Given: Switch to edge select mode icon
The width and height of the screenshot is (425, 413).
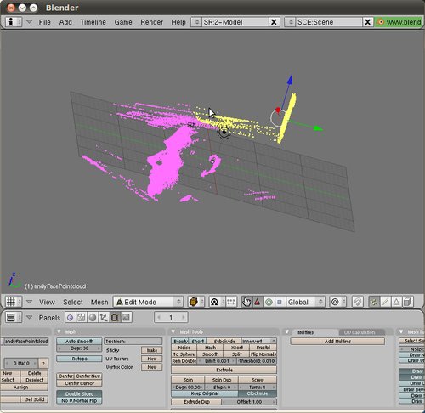Looking at the screenshot, I should tap(385, 302).
